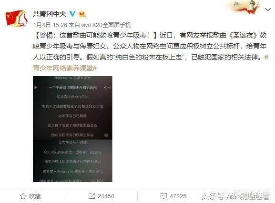Screen dimensions: 275x203
Task: Open the hashtag 青少年网络素养课堂
Action: pyautogui.click(x=65, y=68)
